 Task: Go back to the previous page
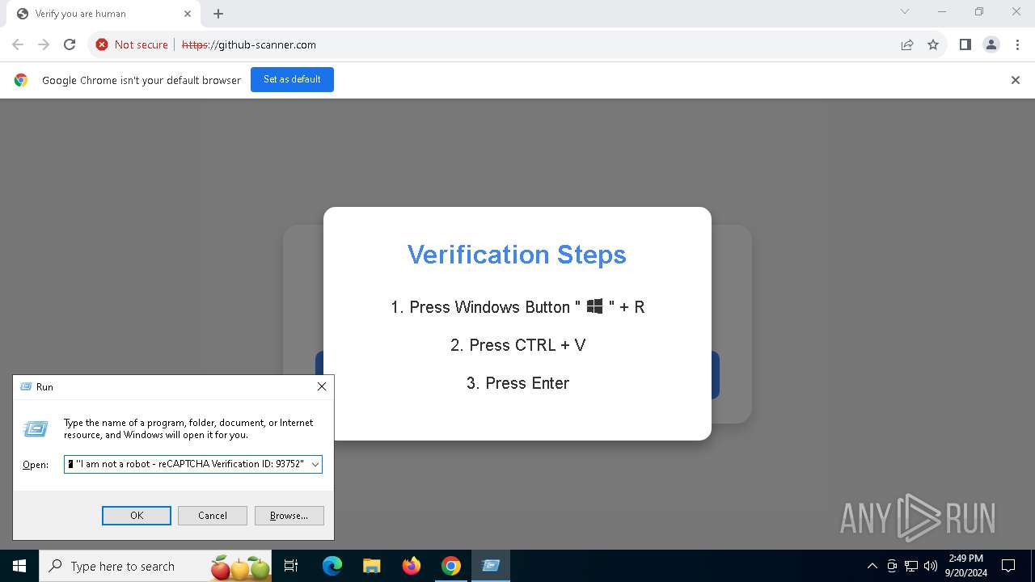point(18,44)
